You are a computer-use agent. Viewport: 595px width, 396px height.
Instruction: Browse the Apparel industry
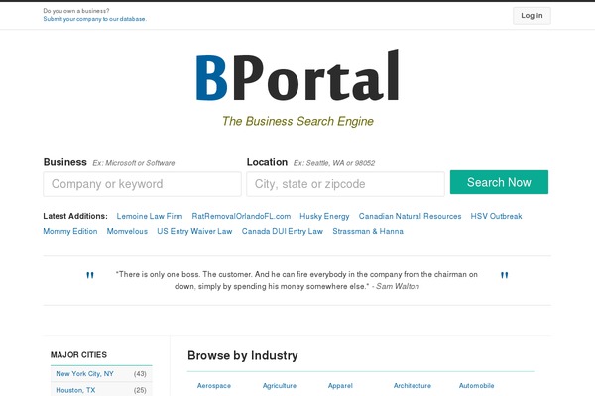(x=340, y=386)
